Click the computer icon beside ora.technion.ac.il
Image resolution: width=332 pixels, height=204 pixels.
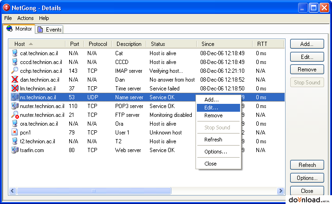14,124
